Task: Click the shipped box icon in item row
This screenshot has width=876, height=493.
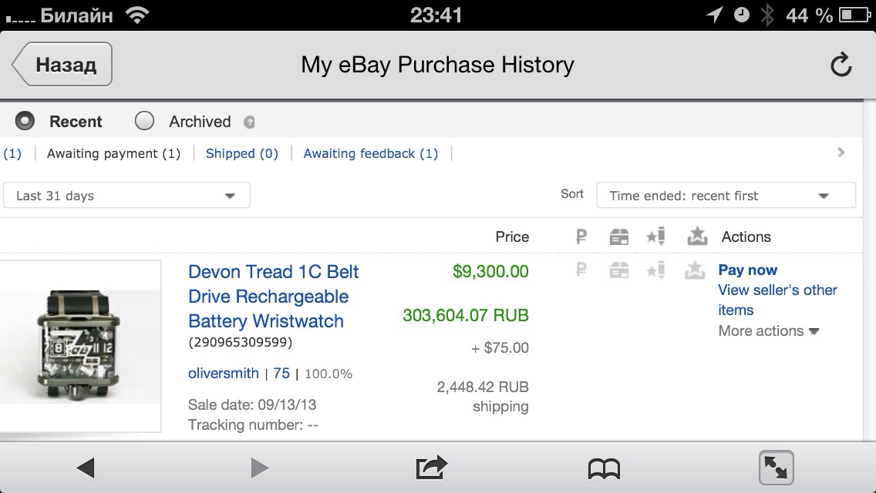Action: 619,270
